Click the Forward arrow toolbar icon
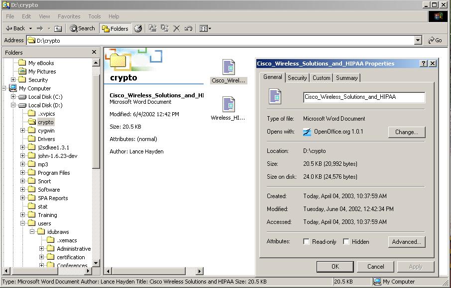This screenshot has height=288, width=451. point(40,28)
